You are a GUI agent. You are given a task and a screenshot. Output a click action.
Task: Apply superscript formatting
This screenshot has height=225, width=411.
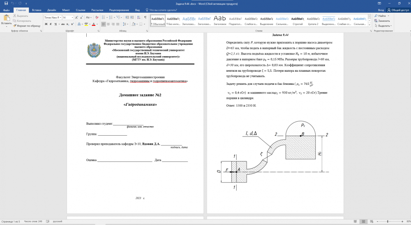click(x=72, y=24)
